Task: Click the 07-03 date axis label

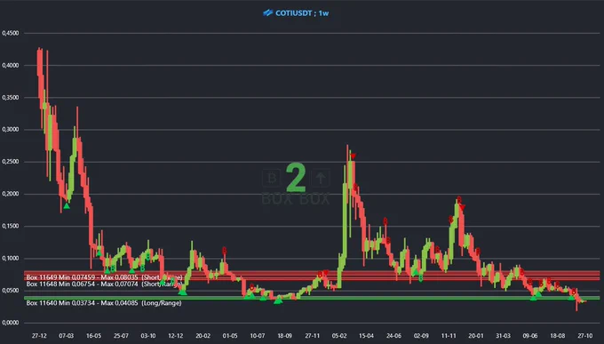Action: pyautogui.click(x=67, y=336)
